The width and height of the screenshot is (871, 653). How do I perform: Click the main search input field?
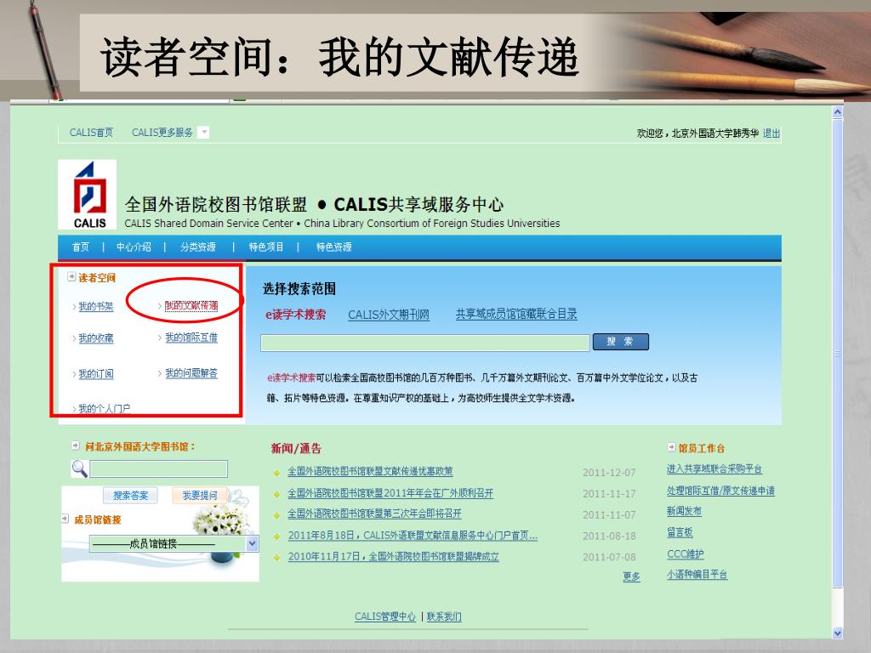tap(425, 343)
